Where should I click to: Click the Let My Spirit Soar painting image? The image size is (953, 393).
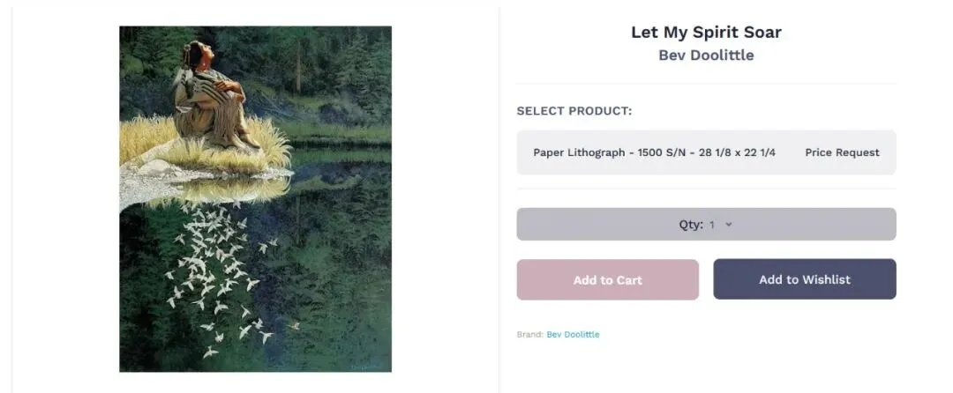tap(255, 198)
